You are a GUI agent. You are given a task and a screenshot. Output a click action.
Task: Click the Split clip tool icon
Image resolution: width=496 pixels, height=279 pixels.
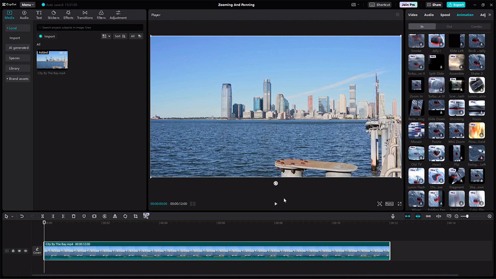(43, 216)
